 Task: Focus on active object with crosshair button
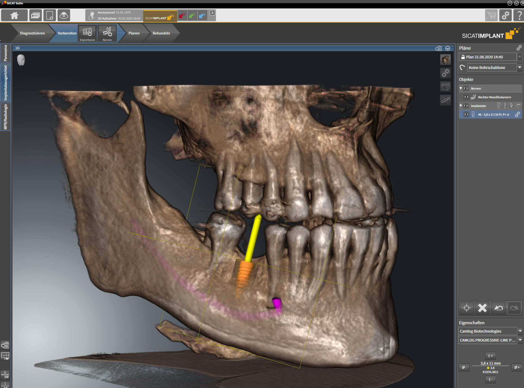click(x=466, y=308)
